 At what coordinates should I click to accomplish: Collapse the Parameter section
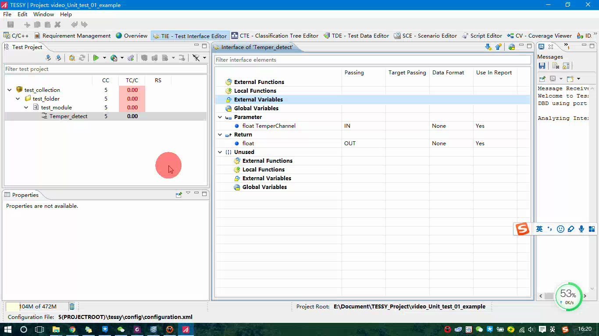pyautogui.click(x=220, y=117)
